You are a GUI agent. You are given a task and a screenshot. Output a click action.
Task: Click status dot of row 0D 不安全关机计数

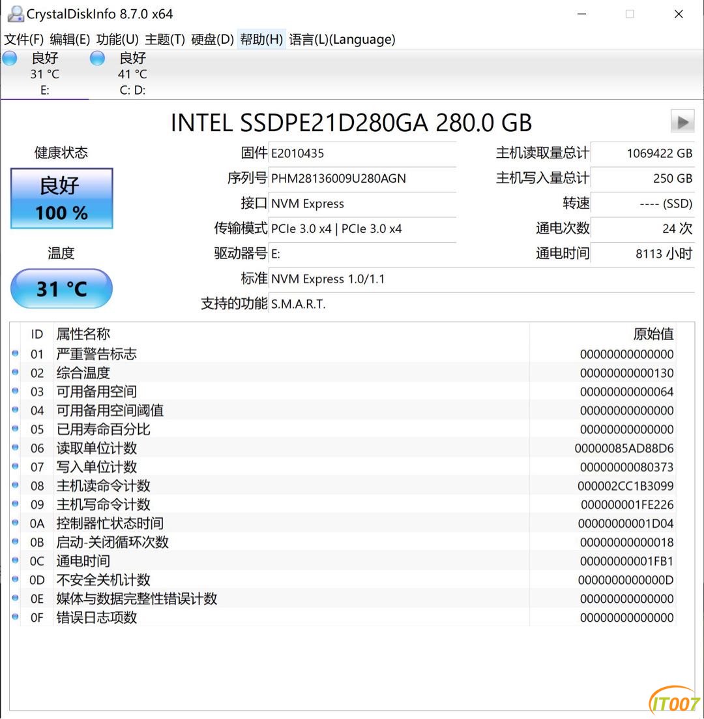click(15, 579)
